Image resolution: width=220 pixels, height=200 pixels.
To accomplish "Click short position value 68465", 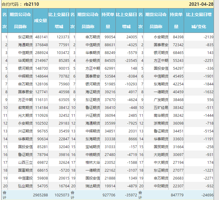I will [178, 53].
